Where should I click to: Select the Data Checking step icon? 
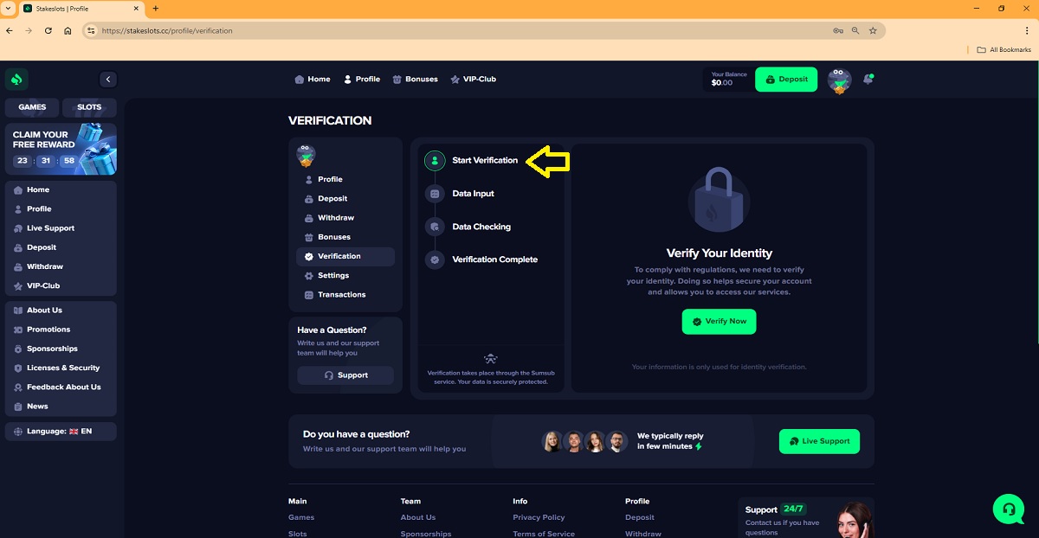[x=435, y=227]
